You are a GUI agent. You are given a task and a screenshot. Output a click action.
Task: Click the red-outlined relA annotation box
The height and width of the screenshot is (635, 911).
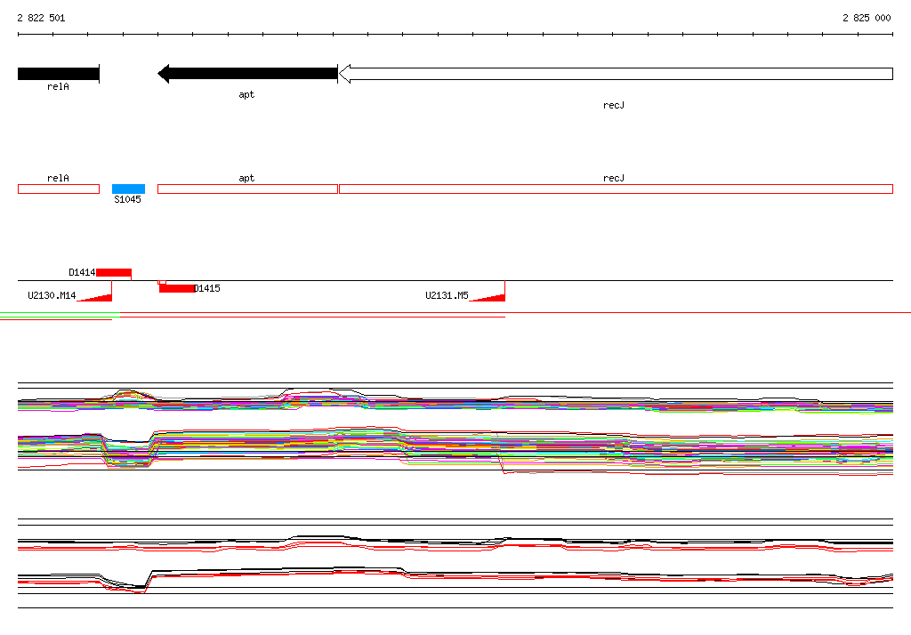point(59,189)
